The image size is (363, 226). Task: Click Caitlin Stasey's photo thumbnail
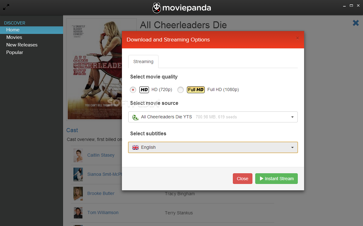tap(78, 155)
